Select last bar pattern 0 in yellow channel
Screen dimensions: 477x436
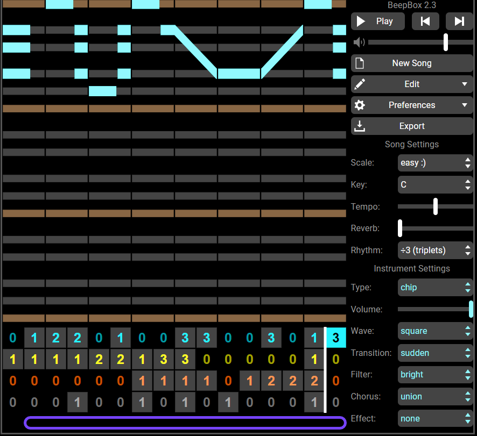click(x=336, y=359)
